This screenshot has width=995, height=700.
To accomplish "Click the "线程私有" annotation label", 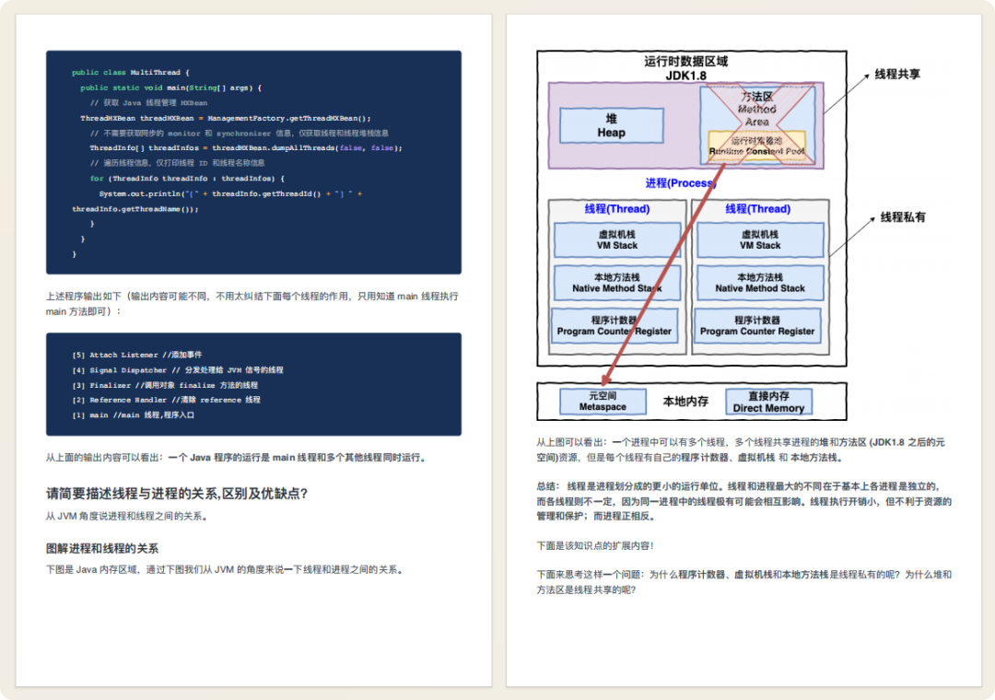I will pos(902,217).
